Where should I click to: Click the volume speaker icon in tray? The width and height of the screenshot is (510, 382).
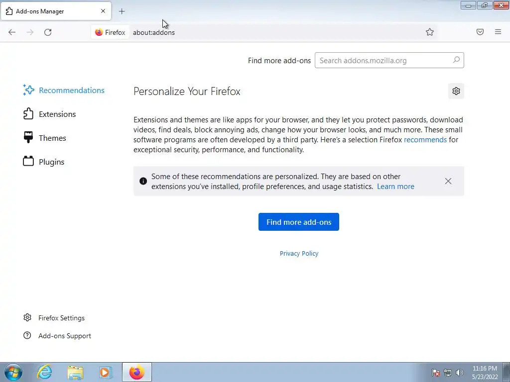[460, 373]
